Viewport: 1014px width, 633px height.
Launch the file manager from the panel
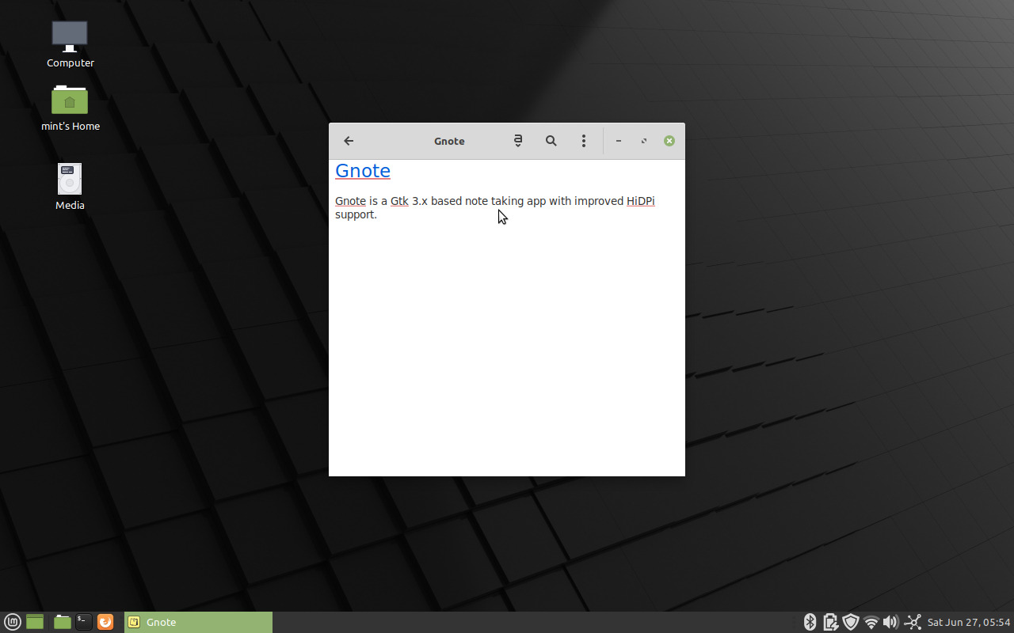click(62, 622)
